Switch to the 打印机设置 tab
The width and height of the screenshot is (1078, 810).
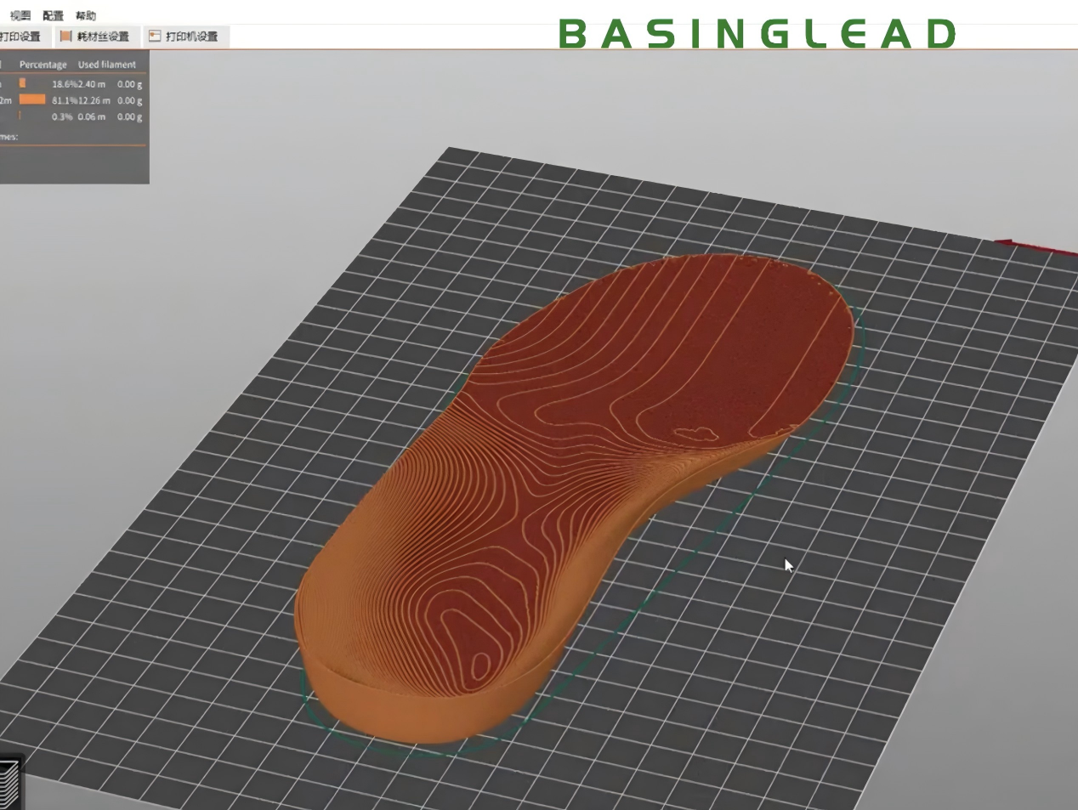point(191,37)
